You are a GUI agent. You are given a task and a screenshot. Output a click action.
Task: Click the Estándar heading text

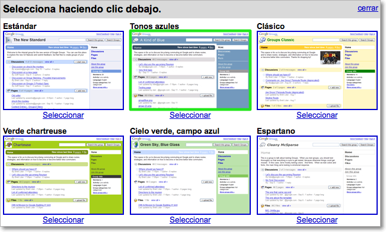click(20, 26)
